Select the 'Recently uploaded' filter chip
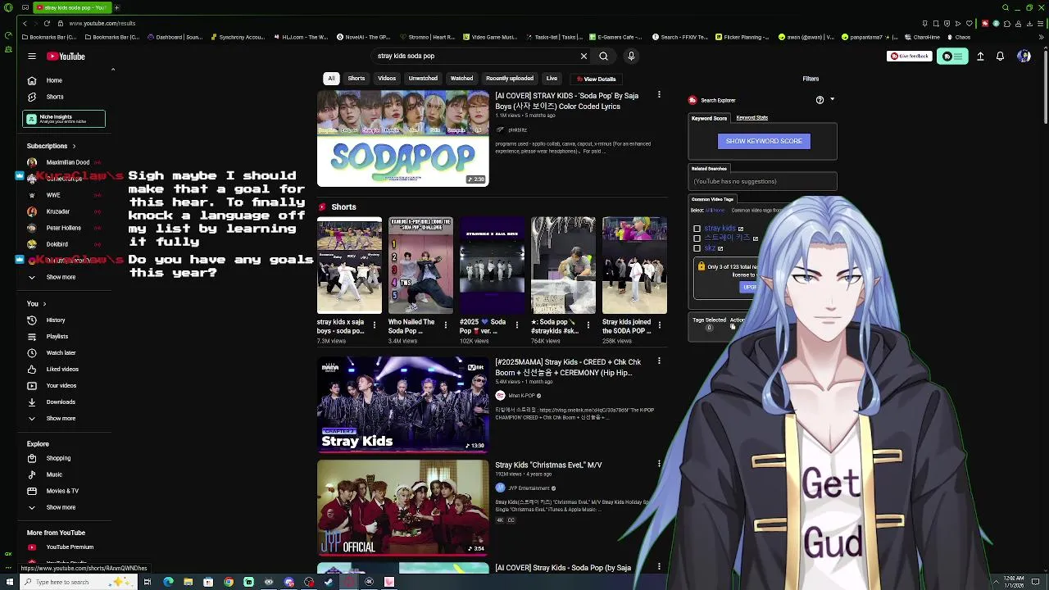Image resolution: width=1049 pixels, height=590 pixels. coord(510,79)
